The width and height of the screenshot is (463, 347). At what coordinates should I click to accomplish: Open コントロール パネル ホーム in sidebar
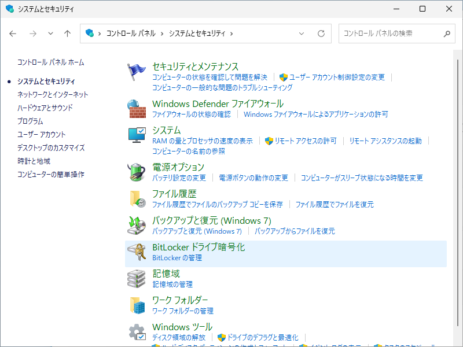(x=50, y=62)
